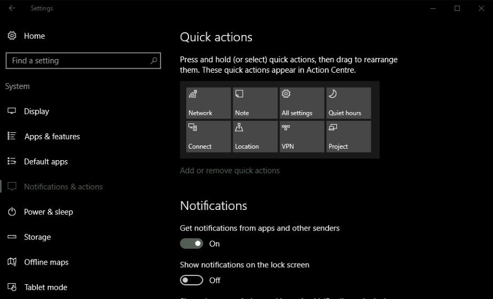Turn off notifications from apps and senders
Screen dimensions: 493x299
point(191,244)
